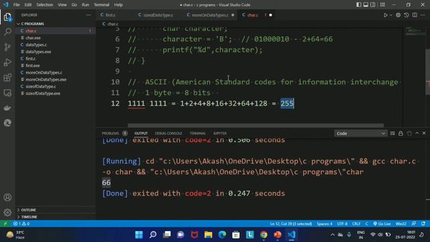The width and height of the screenshot is (430, 242).
Task: Open the Docker view in activity bar
Action: pos(7,108)
